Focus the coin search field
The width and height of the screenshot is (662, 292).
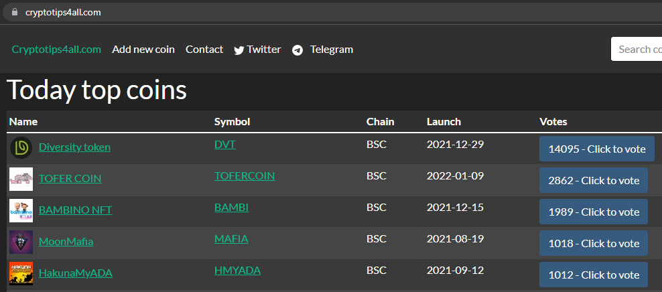637,49
